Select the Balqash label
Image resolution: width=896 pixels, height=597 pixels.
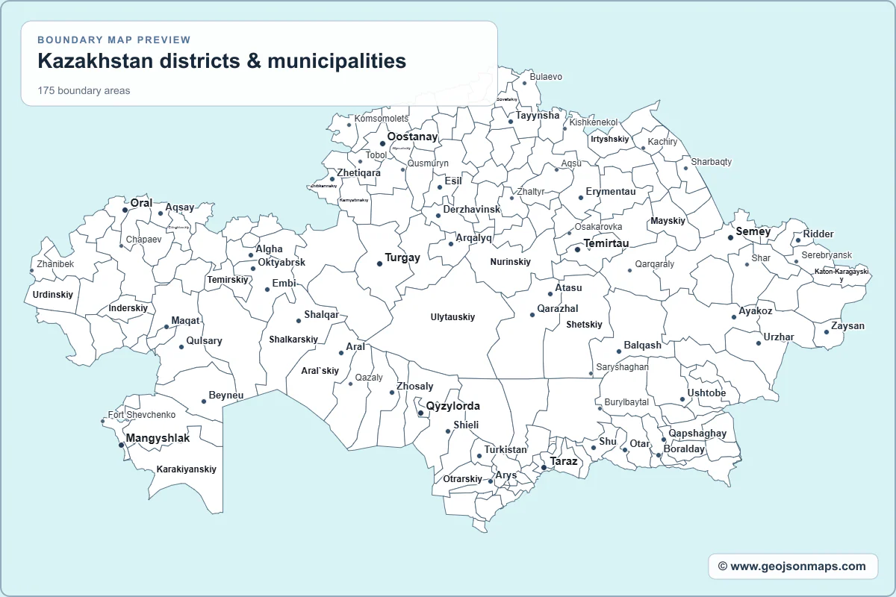(642, 346)
